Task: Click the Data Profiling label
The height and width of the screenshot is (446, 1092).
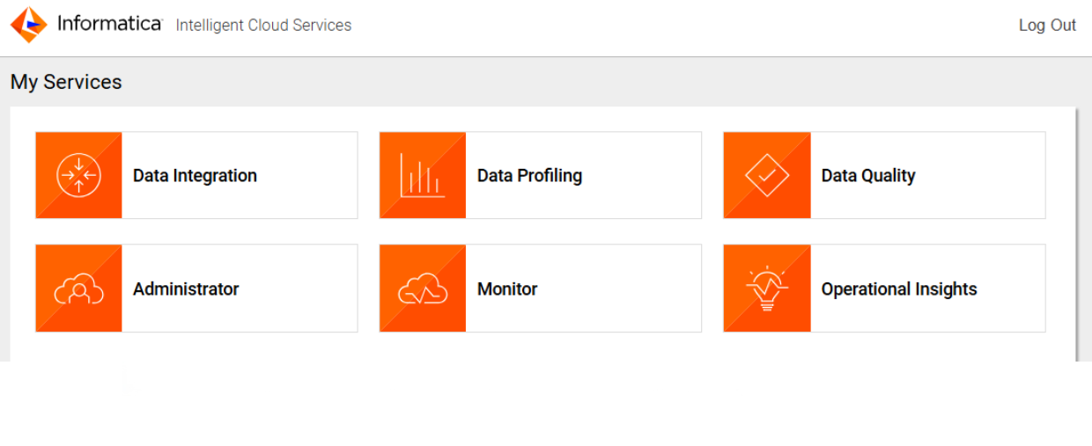Action: [x=529, y=176]
